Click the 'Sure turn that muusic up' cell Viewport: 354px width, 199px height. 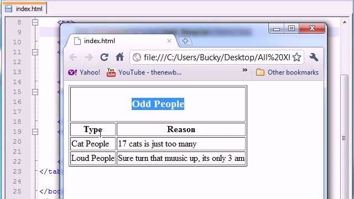tap(181, 158)
